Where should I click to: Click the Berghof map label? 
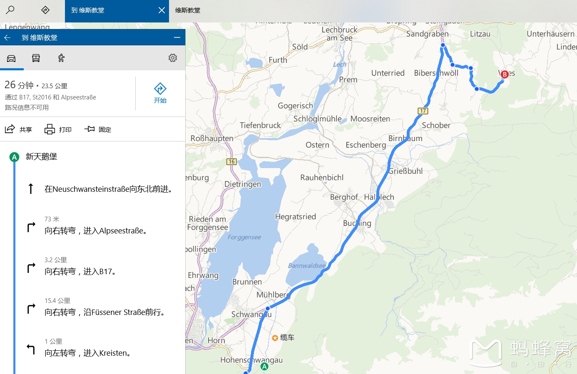pyautogui.click(x=344, y=197)
